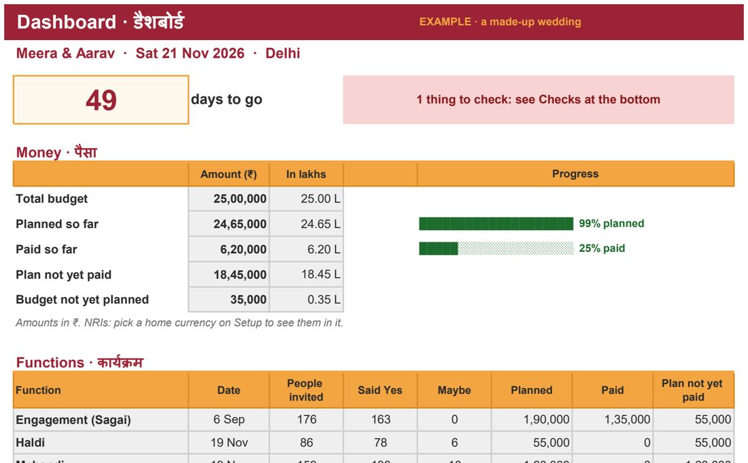
Task: Click Haldi's 55,000 Planned cell
Action: click(532, 443)
